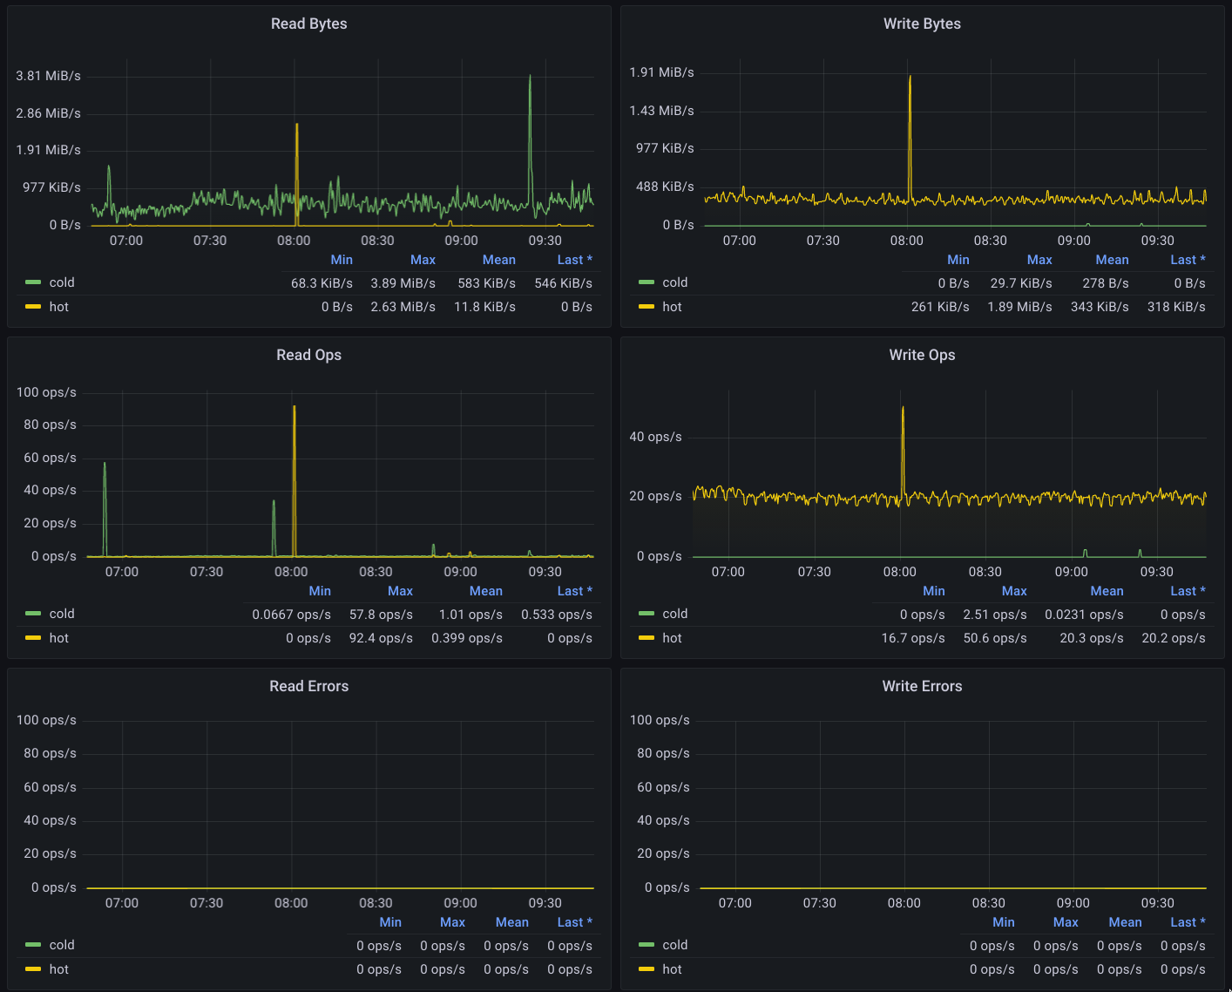Toggle hot series in Write Ops legend
The image size is (1232, 992).
(x=672, y=638)
